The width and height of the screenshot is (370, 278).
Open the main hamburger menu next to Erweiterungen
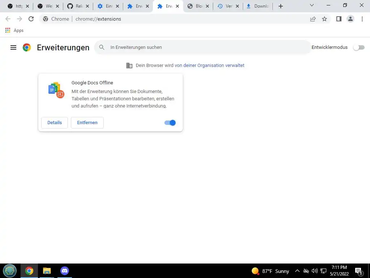[13, 47]
